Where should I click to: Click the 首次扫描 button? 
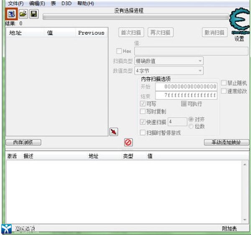[131, 33]
